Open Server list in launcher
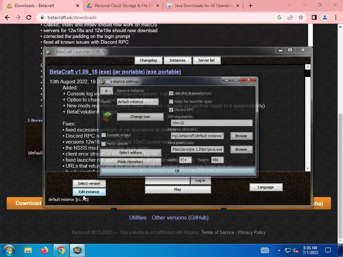Screen dimensions: 343x257 pos(206,60)
